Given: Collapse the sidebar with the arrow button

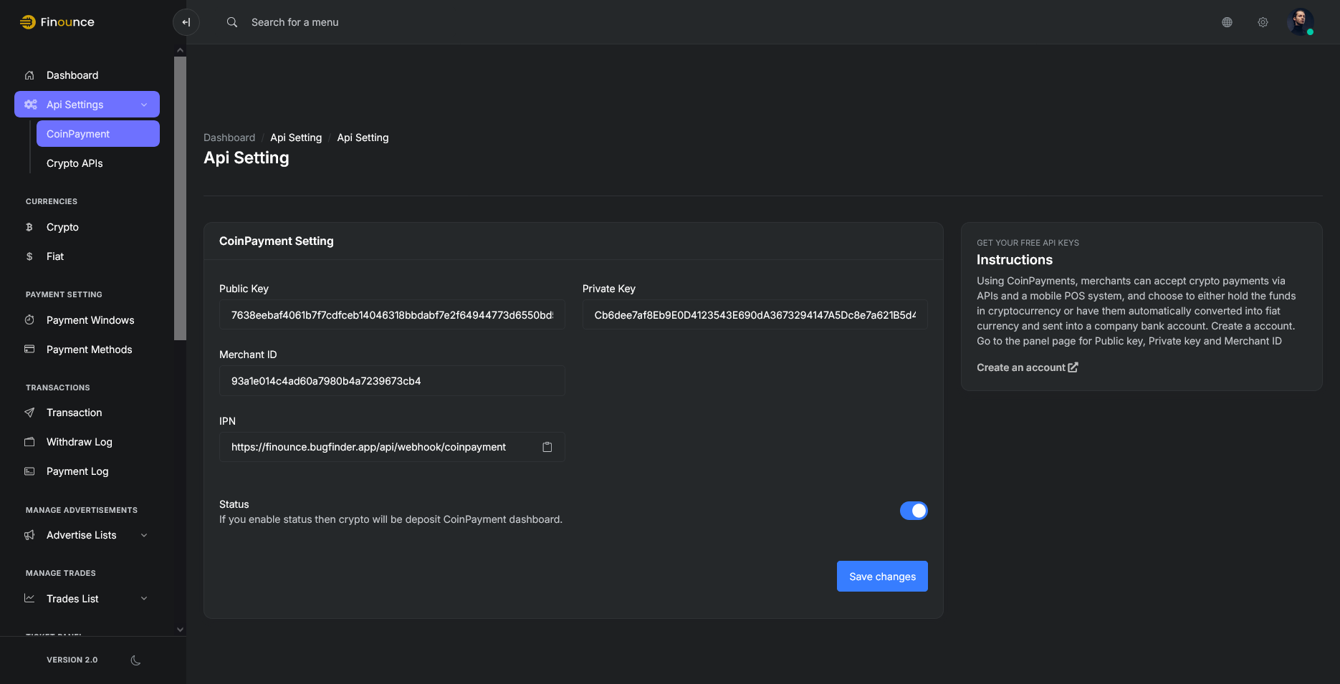Looking at the screenshot, I should pos(186,22).
